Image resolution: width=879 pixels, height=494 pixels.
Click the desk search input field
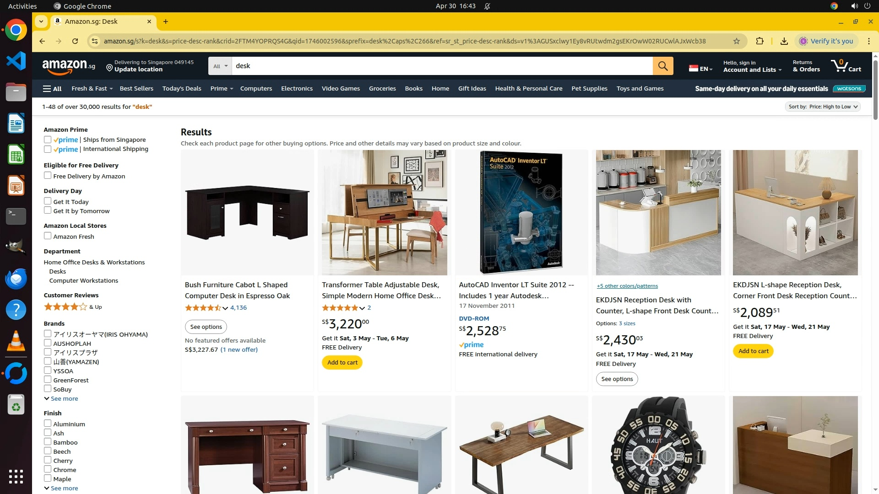point(442,66)
